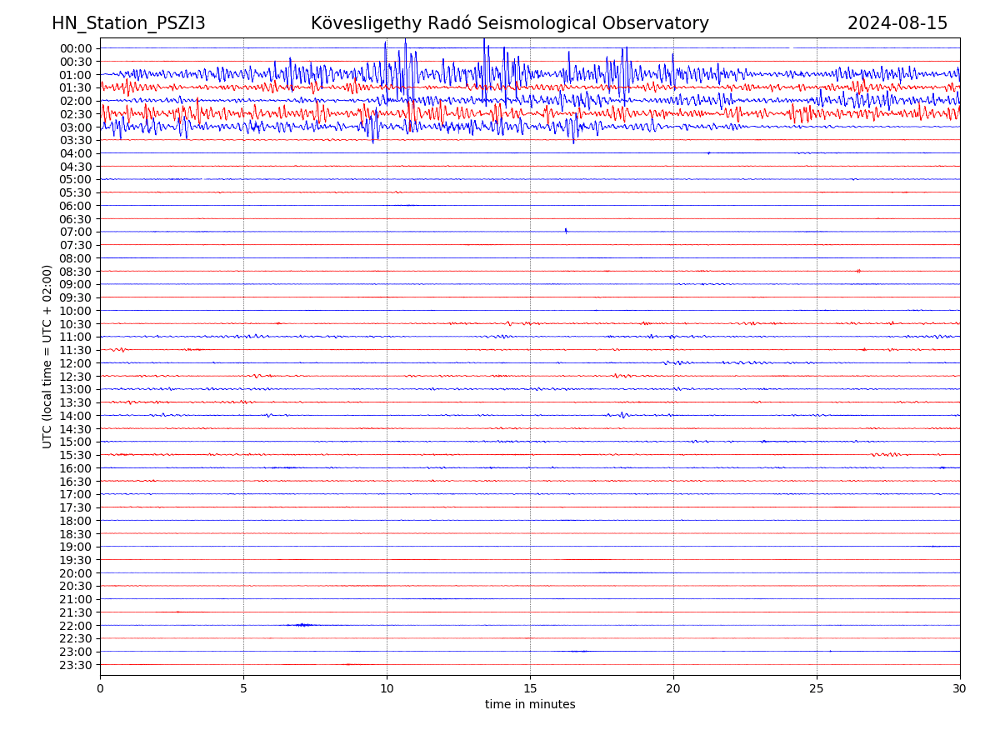Click the x-axis tick label 0
This screenshot has width=1000, height=750.
(100, 688)
